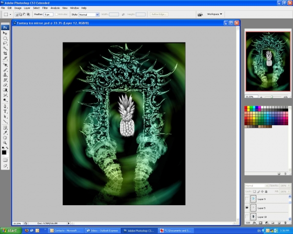Open the Analysis menu
This screenshot has height=234, width=293.
[55, 8]
